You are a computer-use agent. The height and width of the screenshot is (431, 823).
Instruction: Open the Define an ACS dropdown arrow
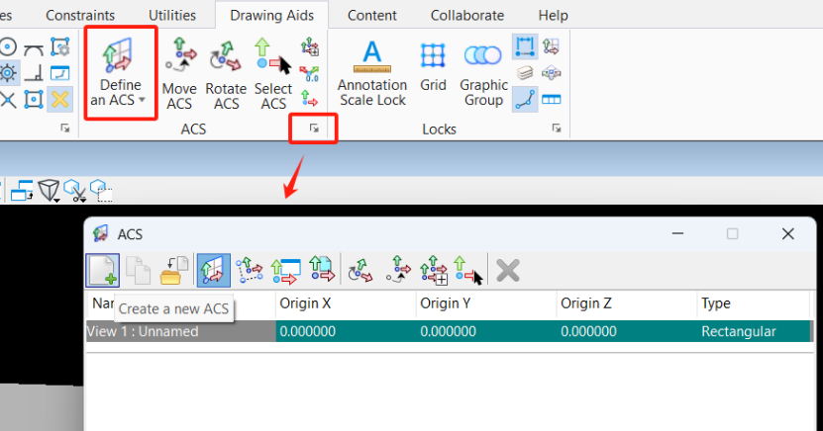pos(143,100)
